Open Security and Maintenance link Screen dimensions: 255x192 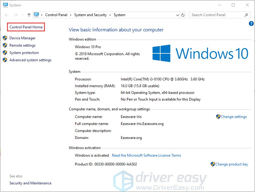pyautogui.click(x=30, y=183)
